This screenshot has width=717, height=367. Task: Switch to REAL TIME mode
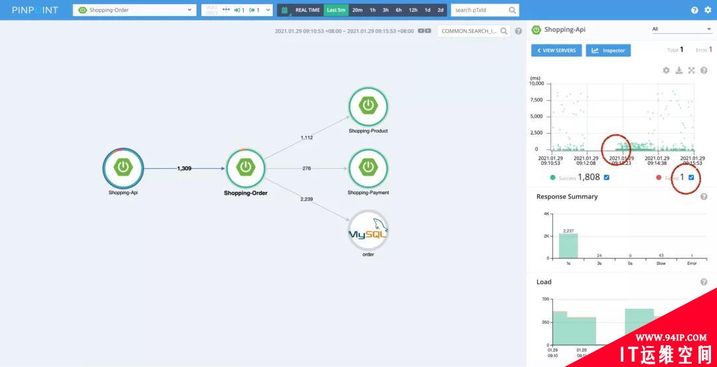(307, 10)
